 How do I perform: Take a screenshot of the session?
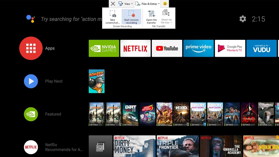113,17
